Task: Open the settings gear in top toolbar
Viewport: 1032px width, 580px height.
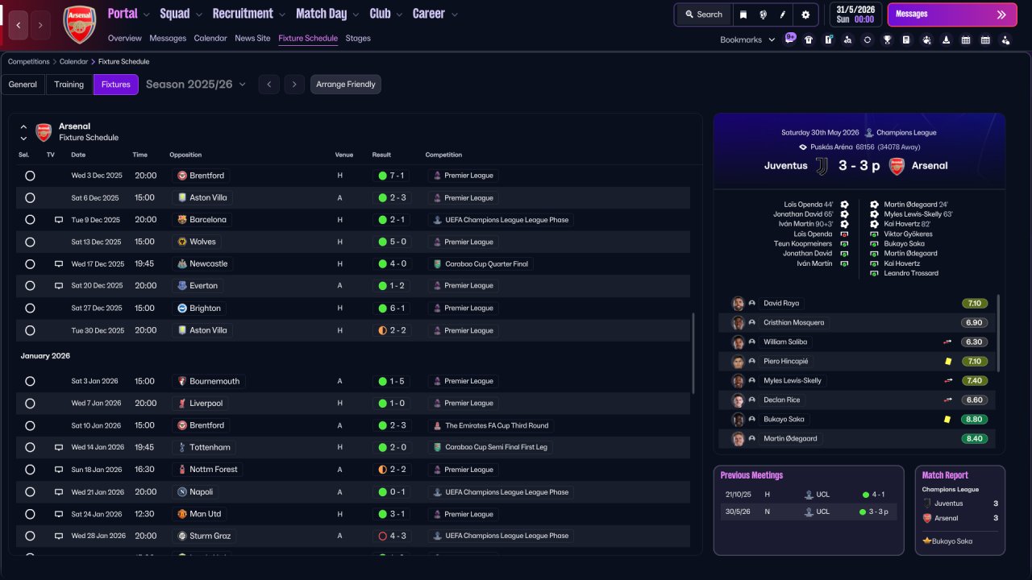Action: click(805, 14)
